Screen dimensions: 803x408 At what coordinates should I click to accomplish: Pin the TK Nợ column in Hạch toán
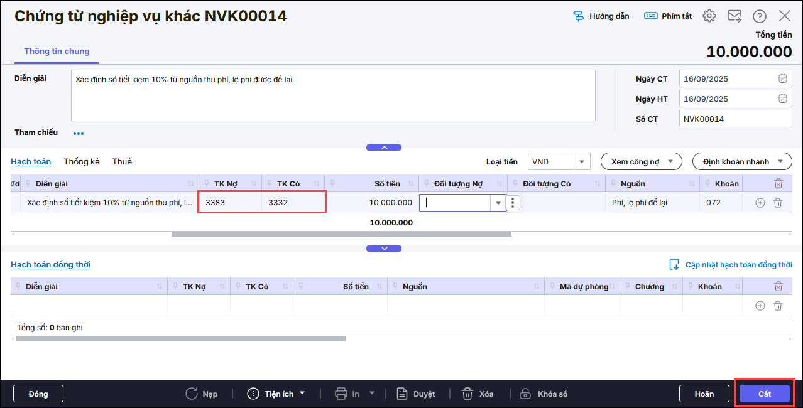pos(206,183)
